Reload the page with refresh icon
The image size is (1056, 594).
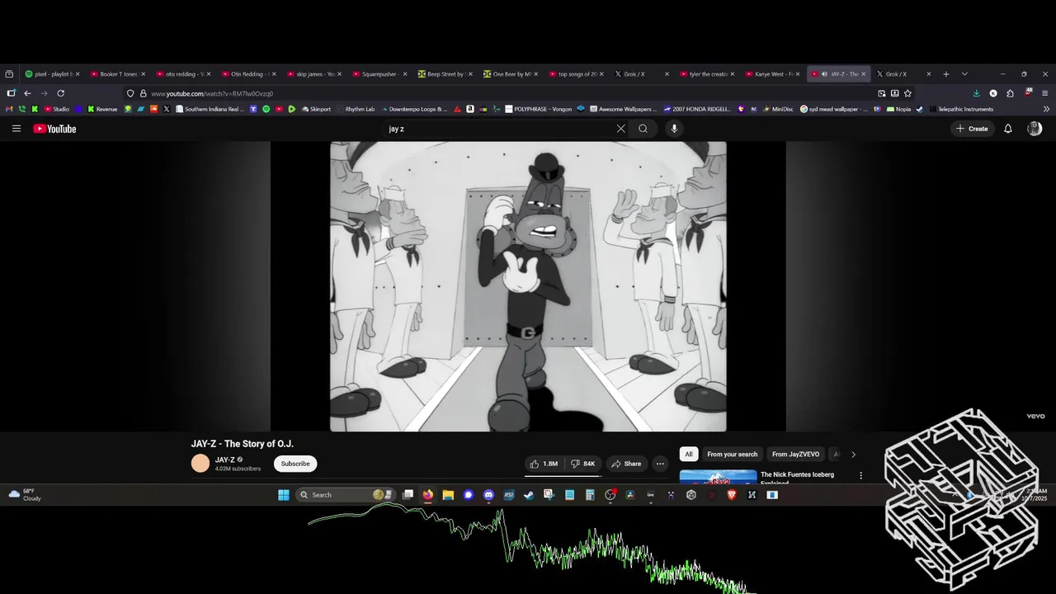60,93
